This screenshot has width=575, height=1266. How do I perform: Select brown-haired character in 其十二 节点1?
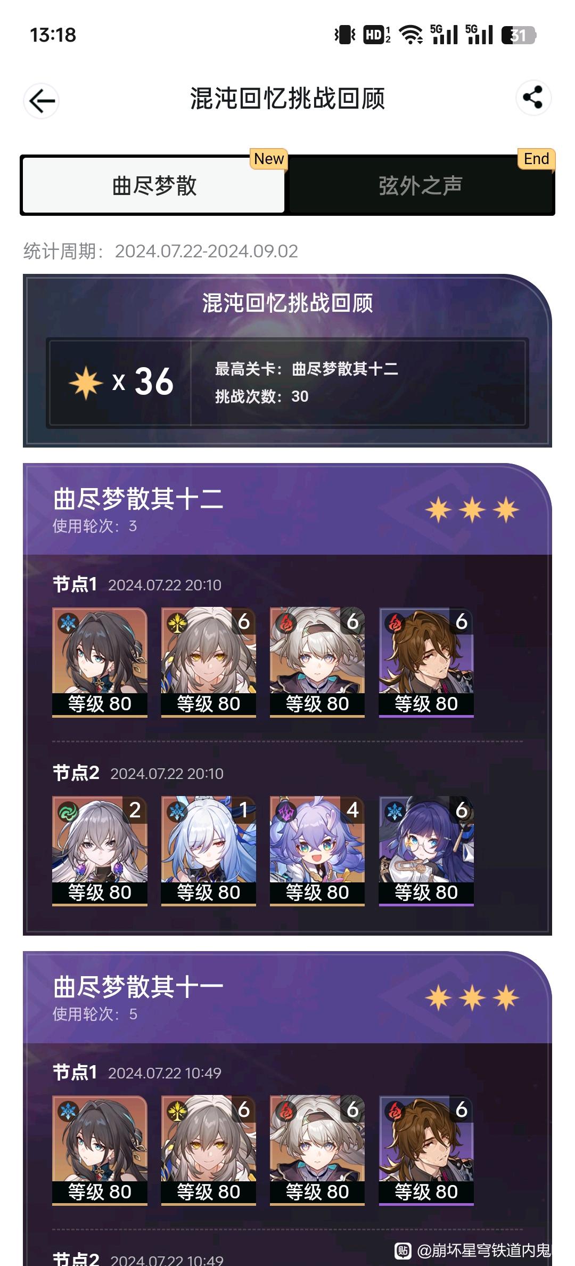tap(426, 662)
